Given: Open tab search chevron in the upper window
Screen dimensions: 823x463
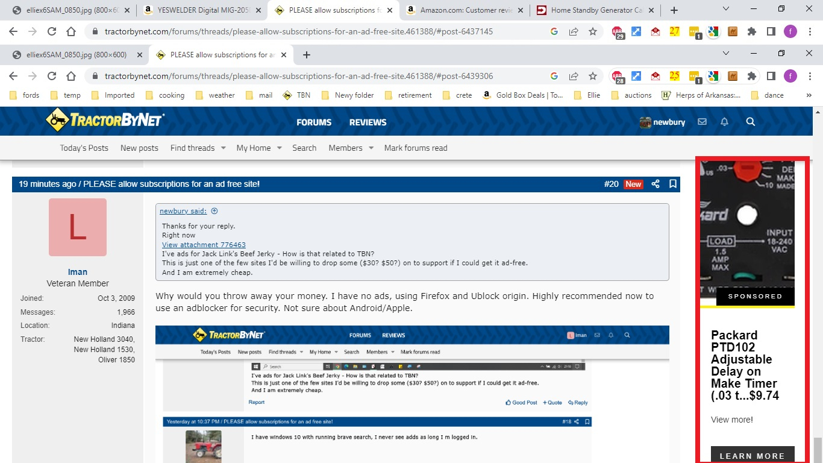Looking at the screenshot, I should (726, 8).
